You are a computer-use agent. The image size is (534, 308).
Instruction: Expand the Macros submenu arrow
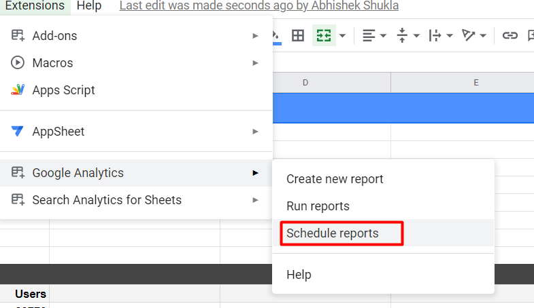coord(255,63)
